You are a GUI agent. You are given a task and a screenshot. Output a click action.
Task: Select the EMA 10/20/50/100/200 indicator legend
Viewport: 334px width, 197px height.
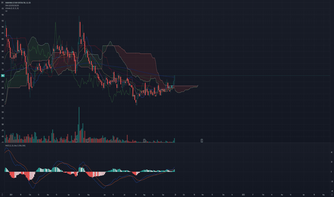(x=12, y=5)
